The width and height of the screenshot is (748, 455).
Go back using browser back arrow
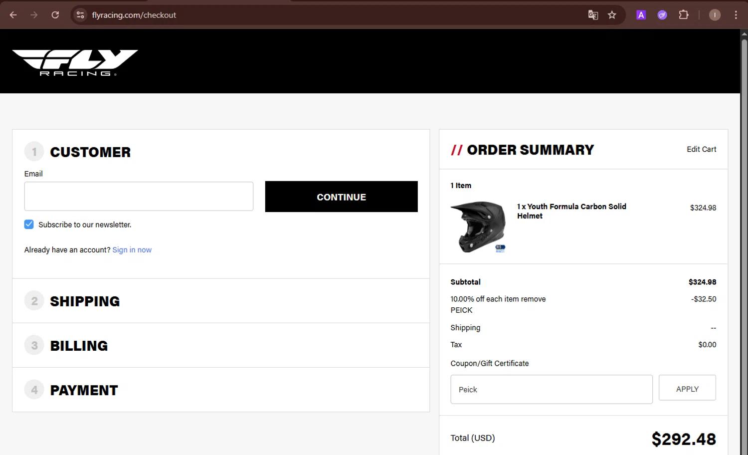tap(13, 15)
